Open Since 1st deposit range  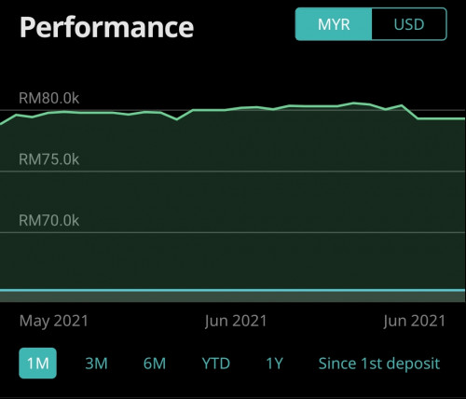379,364
